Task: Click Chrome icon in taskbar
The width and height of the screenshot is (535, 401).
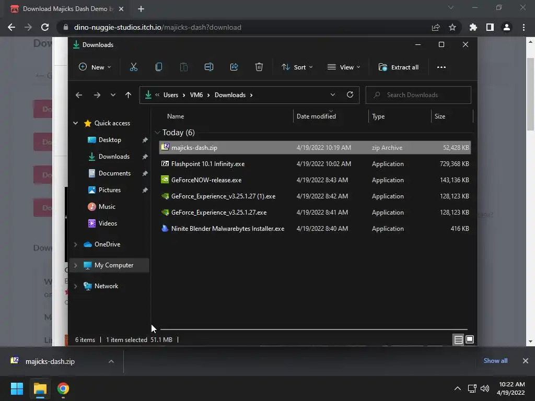Action: pos(63,388)
